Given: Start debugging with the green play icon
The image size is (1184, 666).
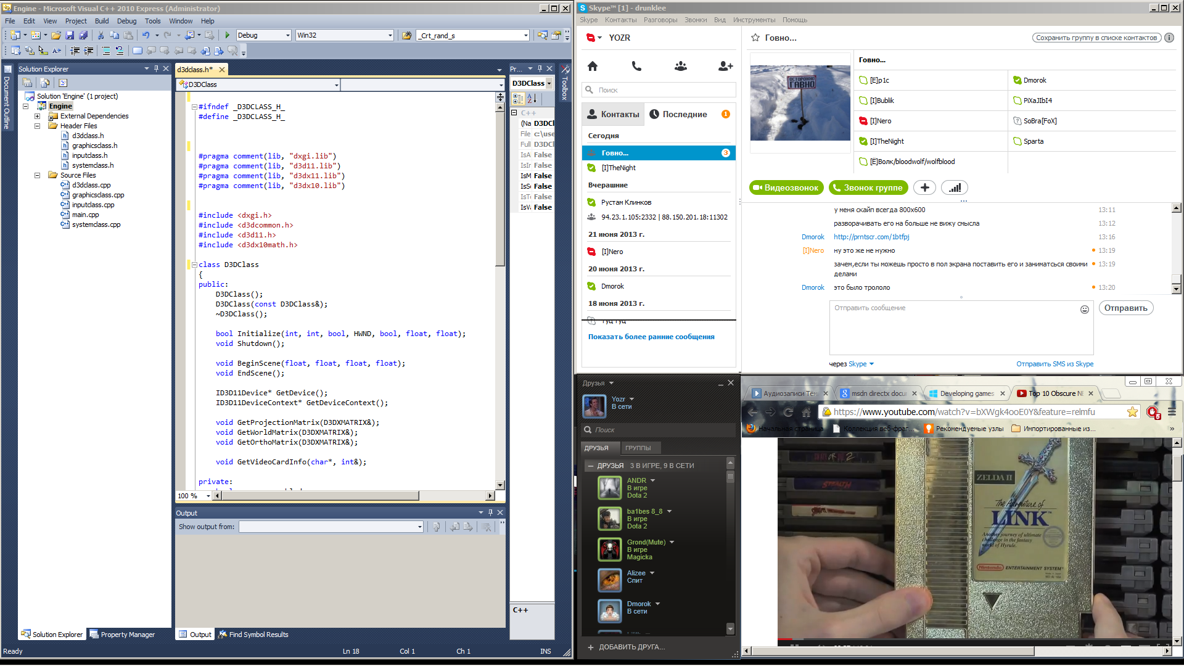Looking at the screenshot, I should pyautogui.click(x=228, y=35).
